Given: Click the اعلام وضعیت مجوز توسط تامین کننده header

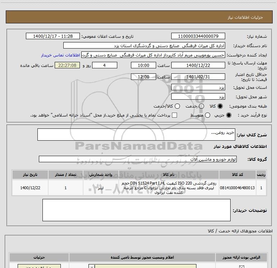Looking at the screenshot, I should tap(142, 257).
